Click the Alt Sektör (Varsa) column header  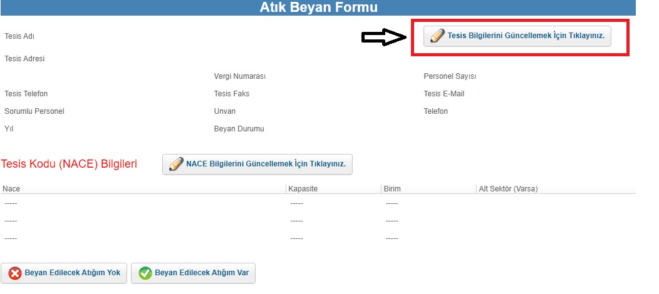(x=508, y=189)
